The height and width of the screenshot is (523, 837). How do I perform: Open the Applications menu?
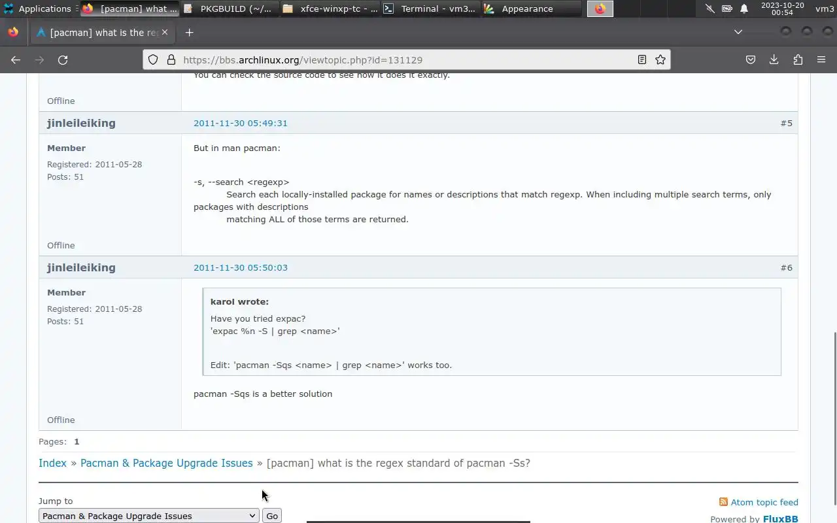coord(38,8)
